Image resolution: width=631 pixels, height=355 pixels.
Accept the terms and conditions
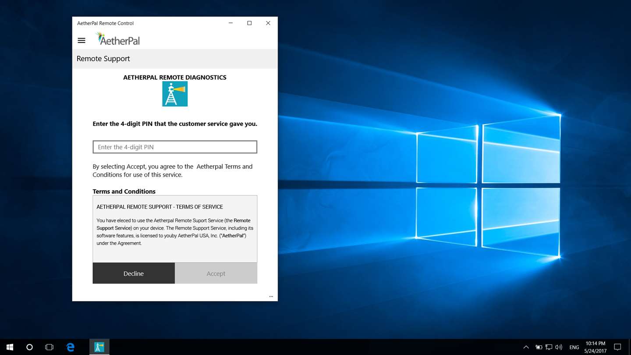coord(216,273)
